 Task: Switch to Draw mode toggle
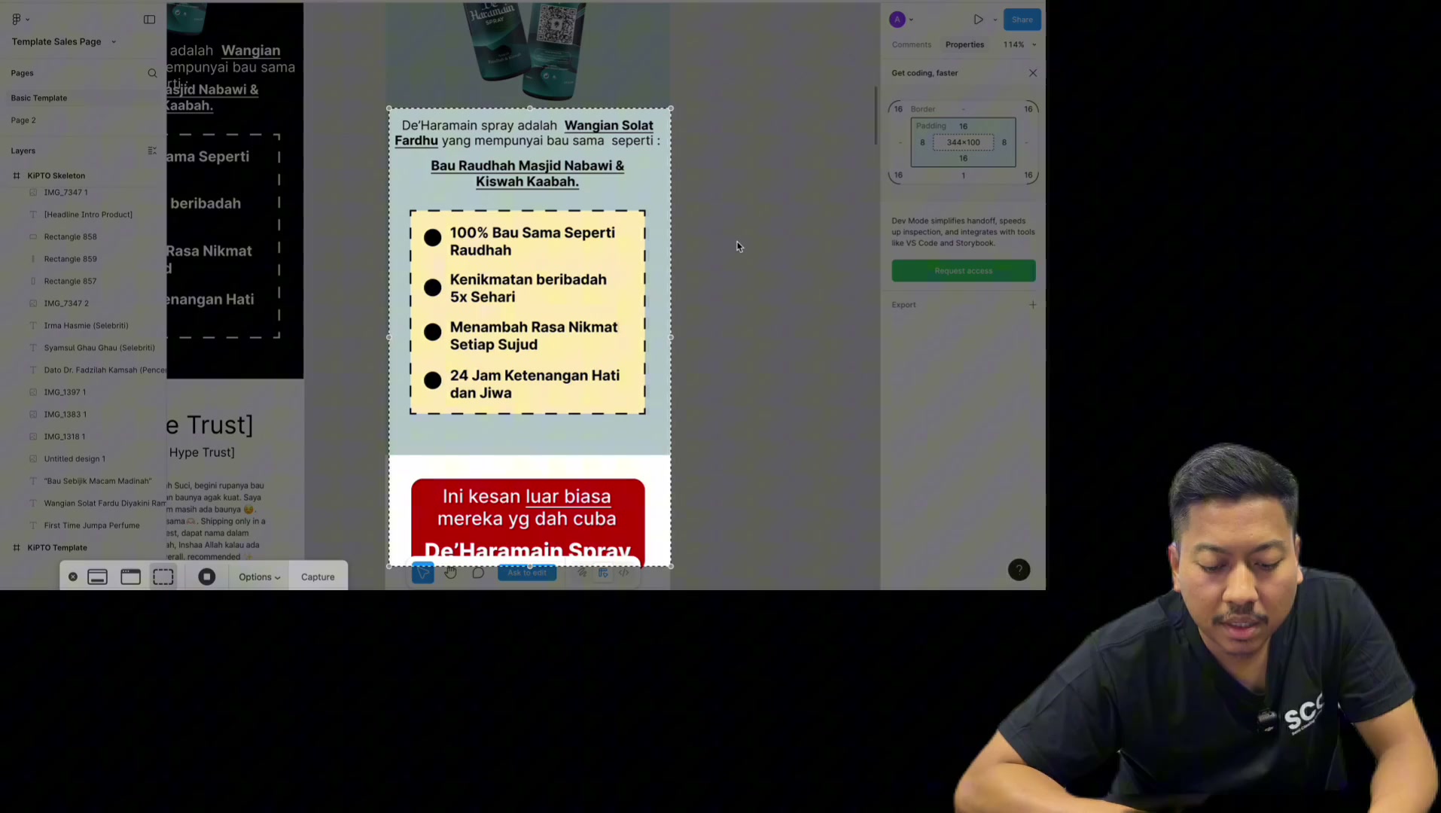(582, 573)
